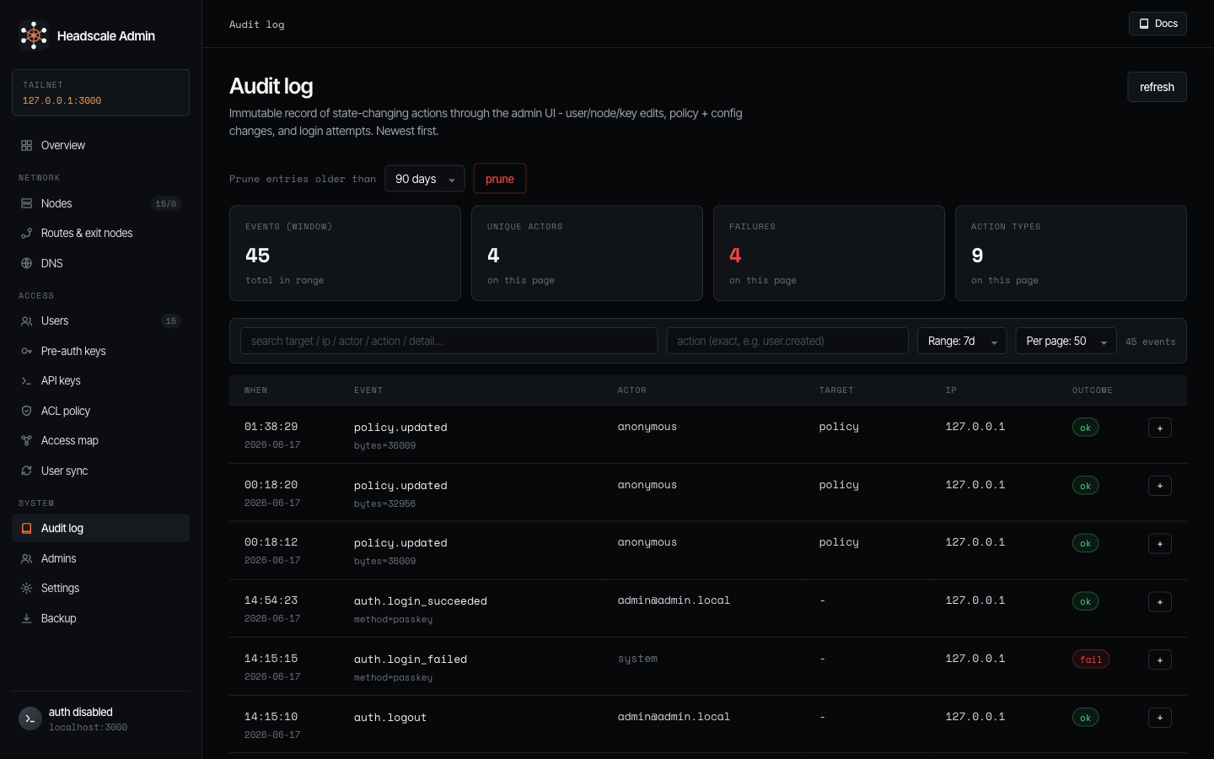Viewport: 1214px width, 759px height.
Task: Open the Range: 7d dropdown
Action: click(x=962, y=341)
